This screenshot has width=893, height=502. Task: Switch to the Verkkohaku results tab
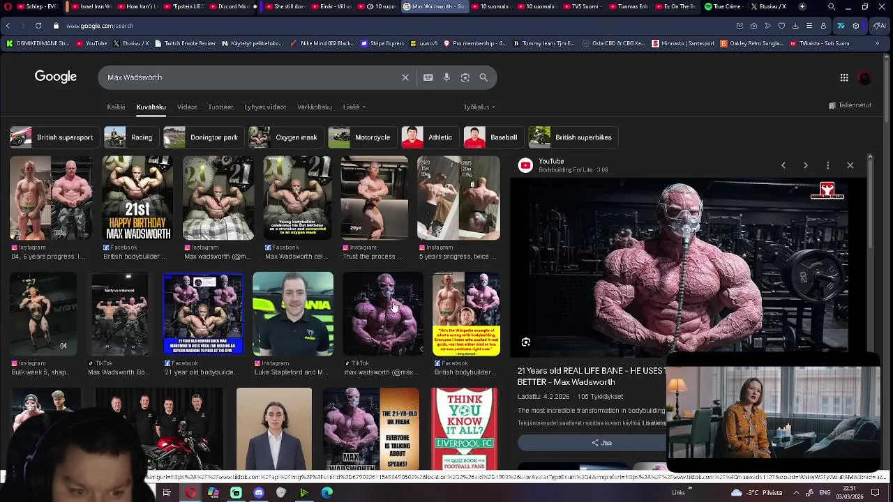[x=315, y=107]
